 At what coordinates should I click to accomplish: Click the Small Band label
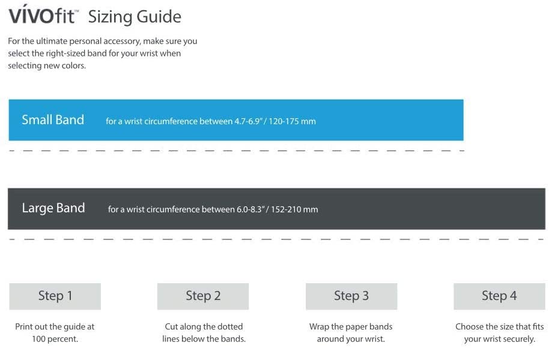coord(53,120)
